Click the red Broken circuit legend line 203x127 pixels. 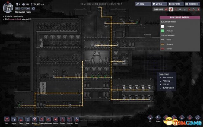(x=162, y=49)
